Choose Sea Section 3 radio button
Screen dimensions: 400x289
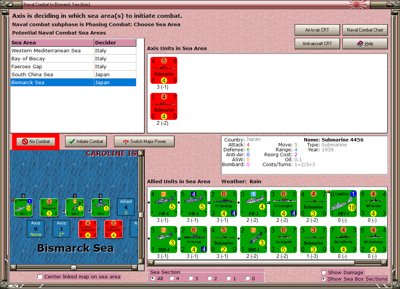[x=191, y=278]
